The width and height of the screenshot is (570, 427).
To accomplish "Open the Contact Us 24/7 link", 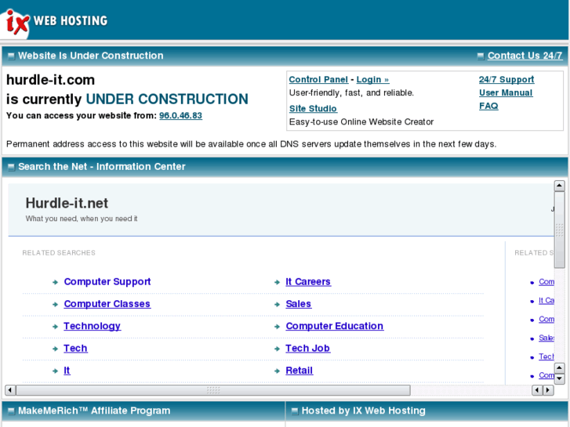I will click(x=525, y=56).
